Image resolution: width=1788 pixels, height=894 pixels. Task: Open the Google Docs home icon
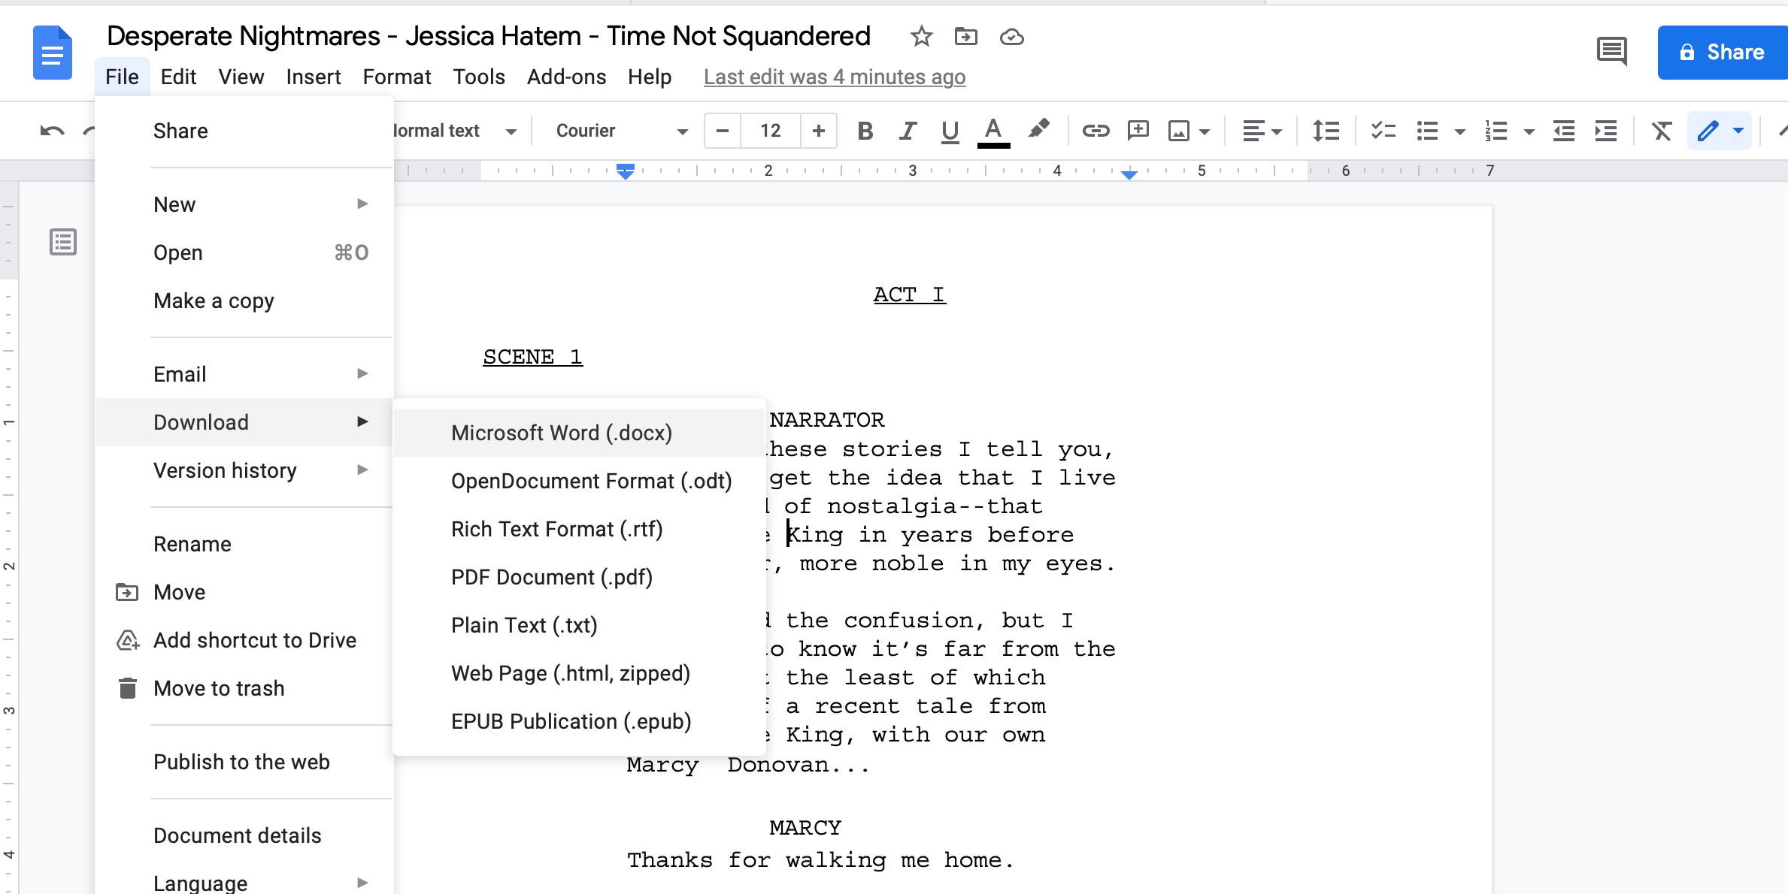click(52, 53)
